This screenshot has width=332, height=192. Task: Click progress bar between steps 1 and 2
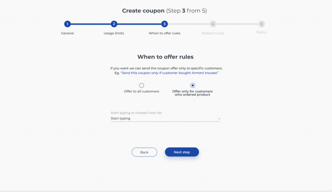[91, 24]
